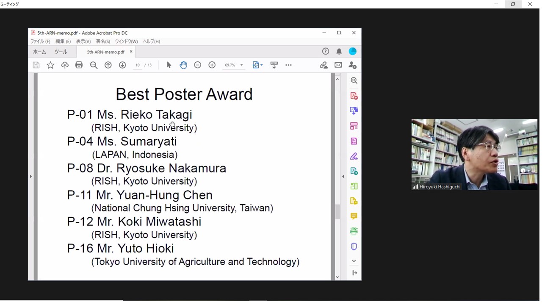542x305 pixels.
Task: Add bookmark with the star icon
Action: pos(50,65)
